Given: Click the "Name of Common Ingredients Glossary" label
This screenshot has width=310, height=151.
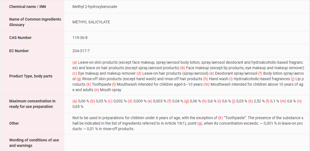Looking at the screenshot, I should point(35,22).
